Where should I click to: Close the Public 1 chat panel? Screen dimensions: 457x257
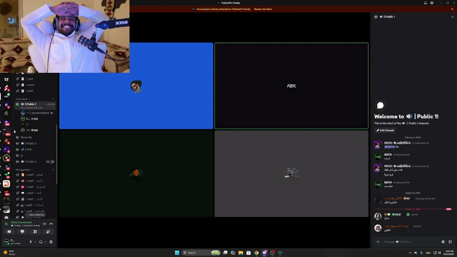(x=452, y=17)
